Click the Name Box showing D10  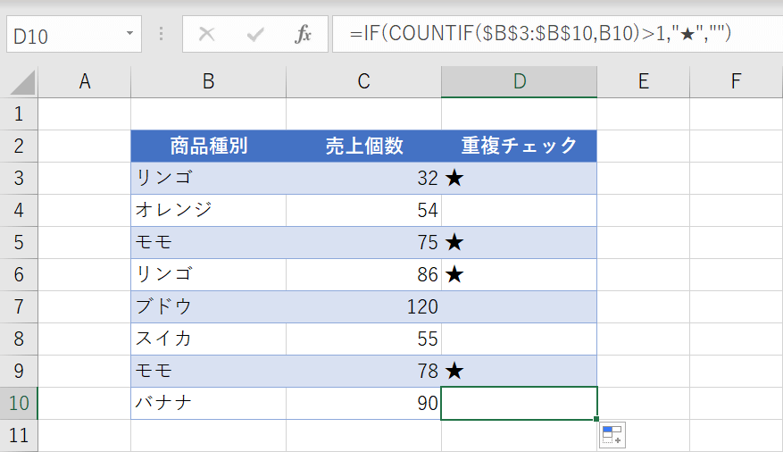coord(62,35)
